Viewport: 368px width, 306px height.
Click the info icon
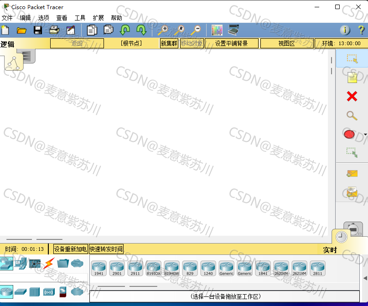[x=345, y=30]
